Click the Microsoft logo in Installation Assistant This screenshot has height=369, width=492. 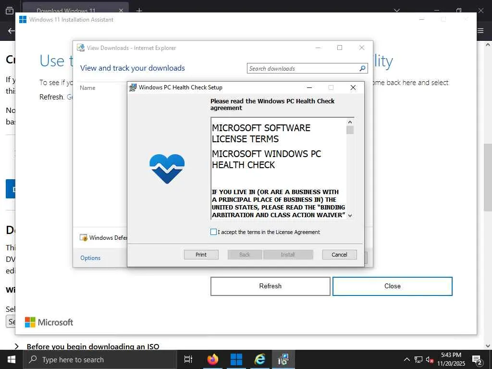pyautogui.click(x=49, y=322)
